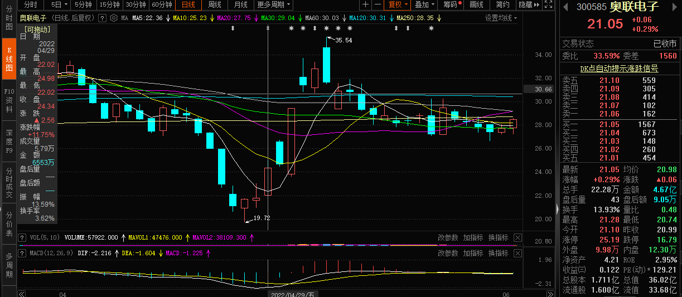Switch to 周线 weekly period tab
This screenshot has height=297, width=682.
click(x=215, y=5)
